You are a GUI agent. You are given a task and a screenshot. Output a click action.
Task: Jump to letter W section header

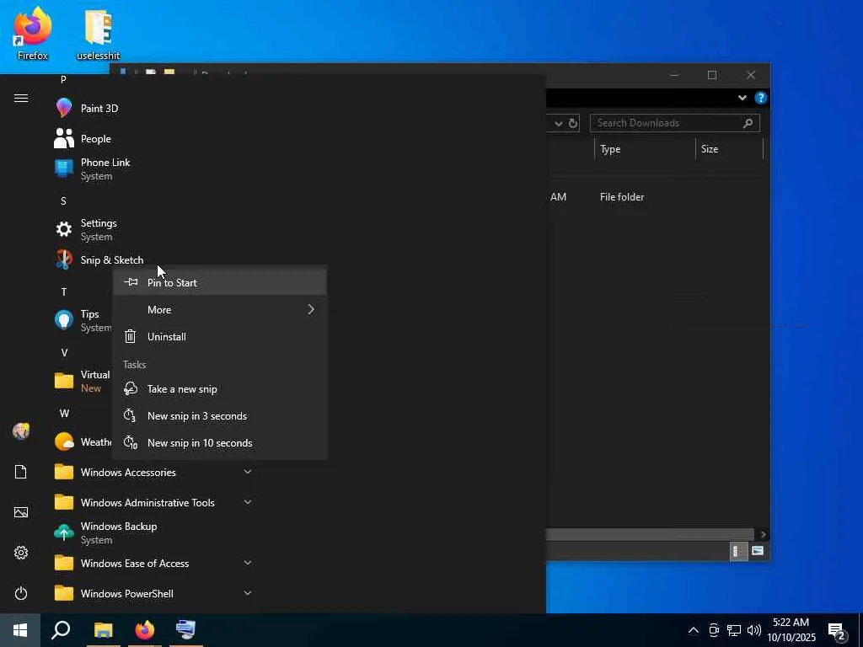64,413
